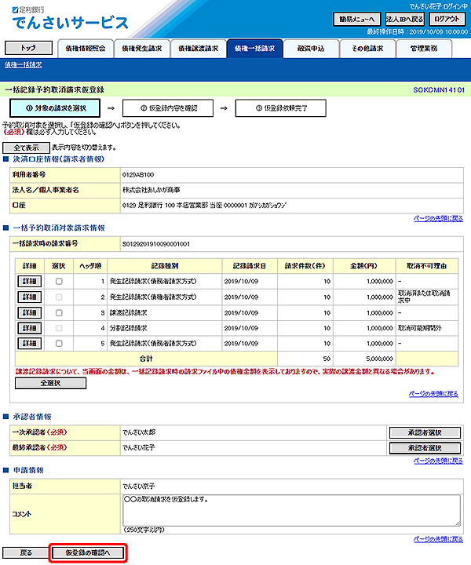Check the checkbox for row 1
The image size is (471, 565).
pyautogui.click(x=59, y=281)
